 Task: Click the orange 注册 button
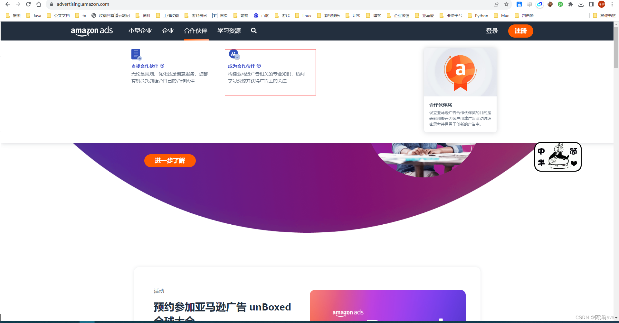coord(520,31)
